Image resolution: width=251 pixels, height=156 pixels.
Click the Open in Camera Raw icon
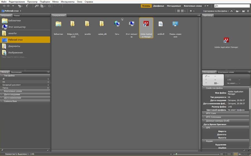49,6
